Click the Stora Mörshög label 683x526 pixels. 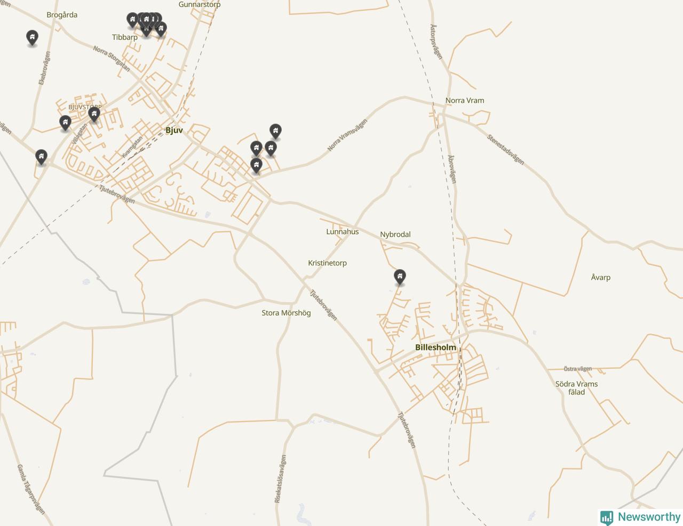coord(286,313)
